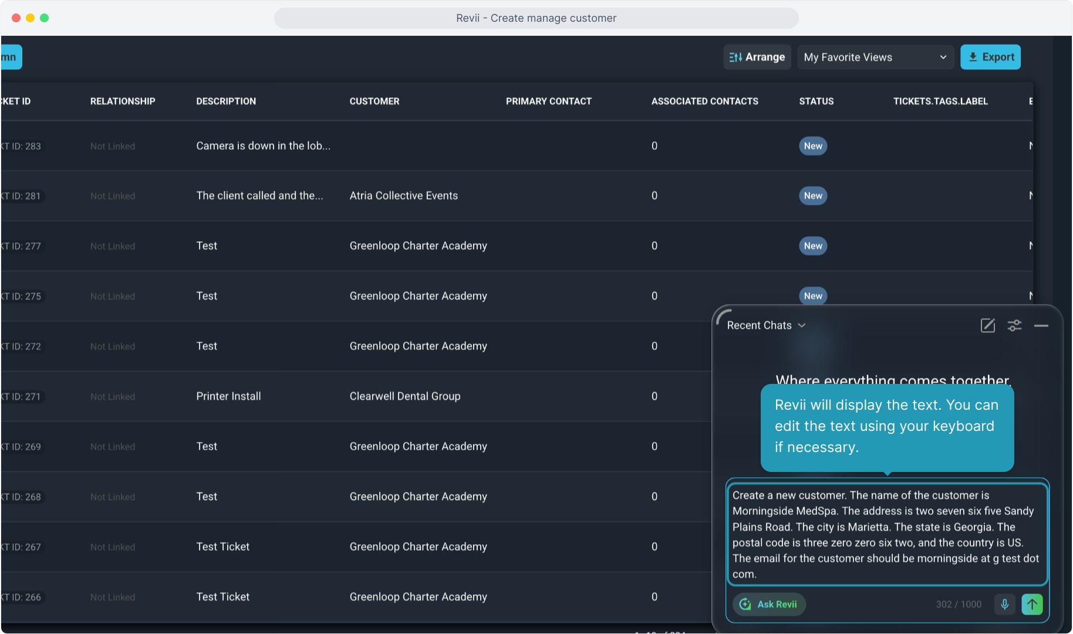This screenshot has width=1073, height=634.
Task: Sort by the Status column header
Action: pos(816,101)
